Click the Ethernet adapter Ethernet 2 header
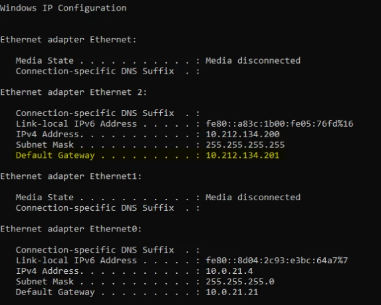 pyautogui.click(x=73, y=92)
